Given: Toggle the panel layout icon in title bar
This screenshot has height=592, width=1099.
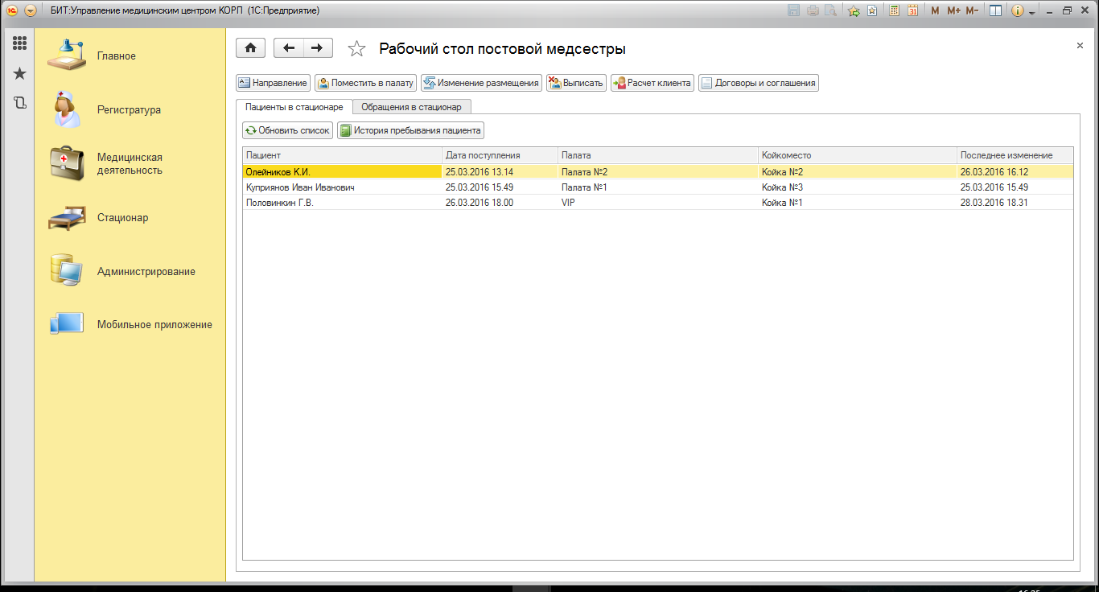Looking at the screenshot, I should point(995,10).
